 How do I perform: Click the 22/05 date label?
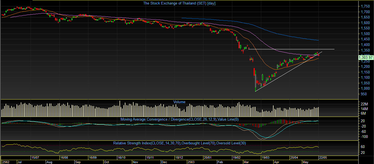(323, 158)
